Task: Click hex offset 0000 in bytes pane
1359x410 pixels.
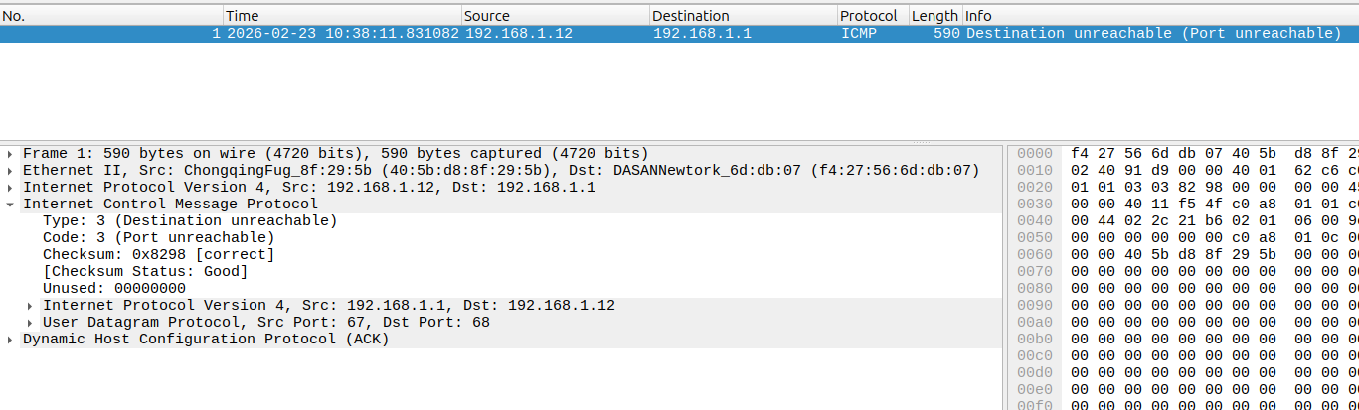Action: point(1034,154)
